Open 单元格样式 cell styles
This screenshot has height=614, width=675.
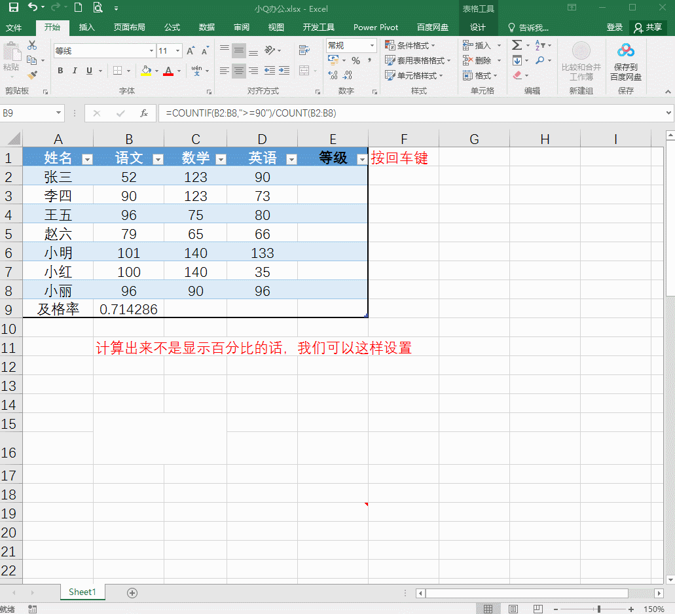click(x=414, y=75)
